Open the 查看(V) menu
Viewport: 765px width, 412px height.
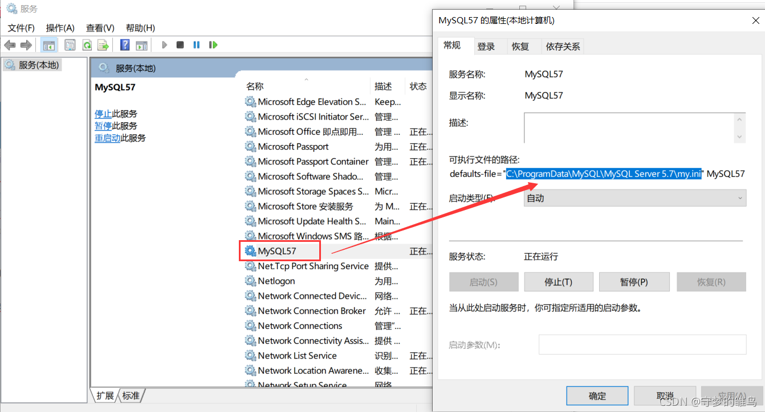click(x=100, y=28)
